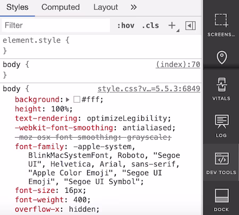
Task: Toggle the Dev Tools panel
Action: click(x=221, y=163)
